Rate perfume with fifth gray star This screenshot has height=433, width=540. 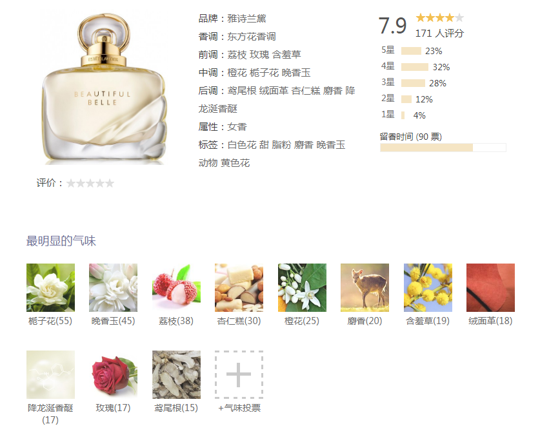tap(110, 183)
